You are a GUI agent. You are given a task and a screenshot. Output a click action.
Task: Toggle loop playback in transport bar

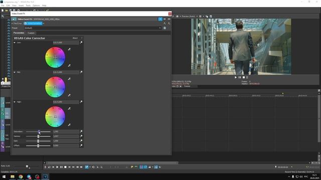(49, 167)
